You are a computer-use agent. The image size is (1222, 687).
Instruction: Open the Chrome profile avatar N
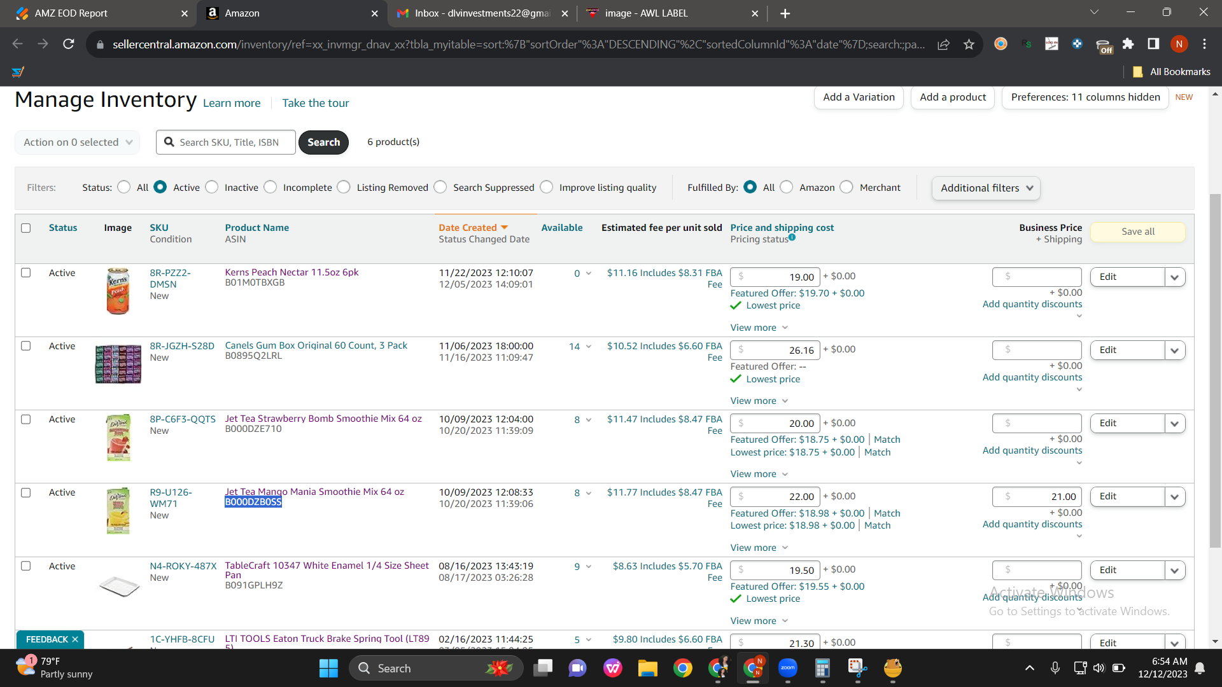pyautogui.click(x=1179, y=44)
